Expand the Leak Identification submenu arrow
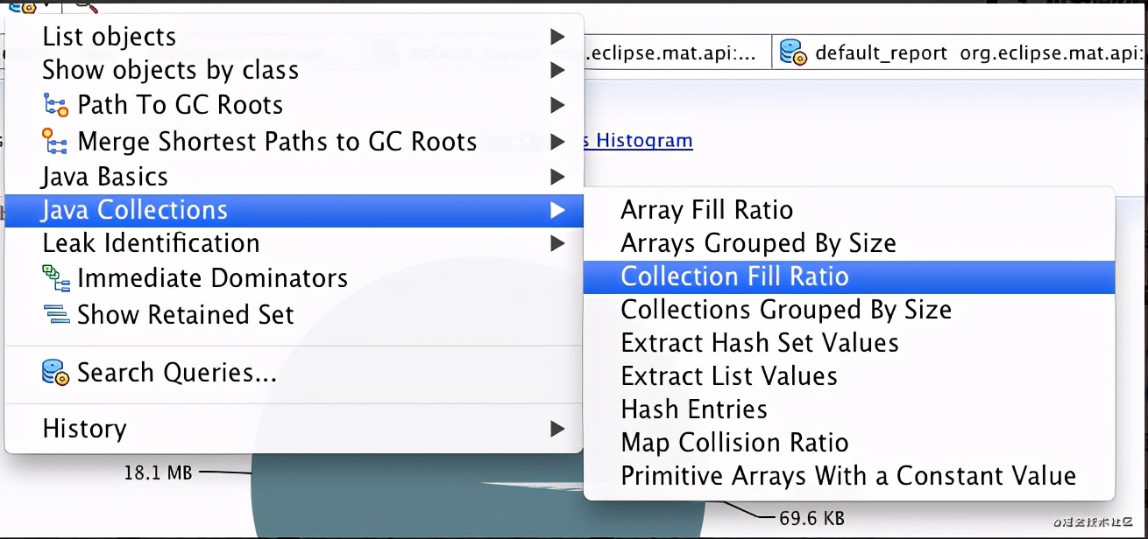 click(556, 243)
